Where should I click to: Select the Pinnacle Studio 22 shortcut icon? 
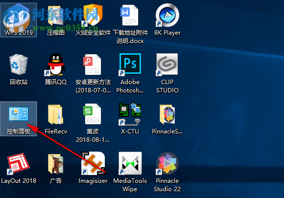click(167, 163)
